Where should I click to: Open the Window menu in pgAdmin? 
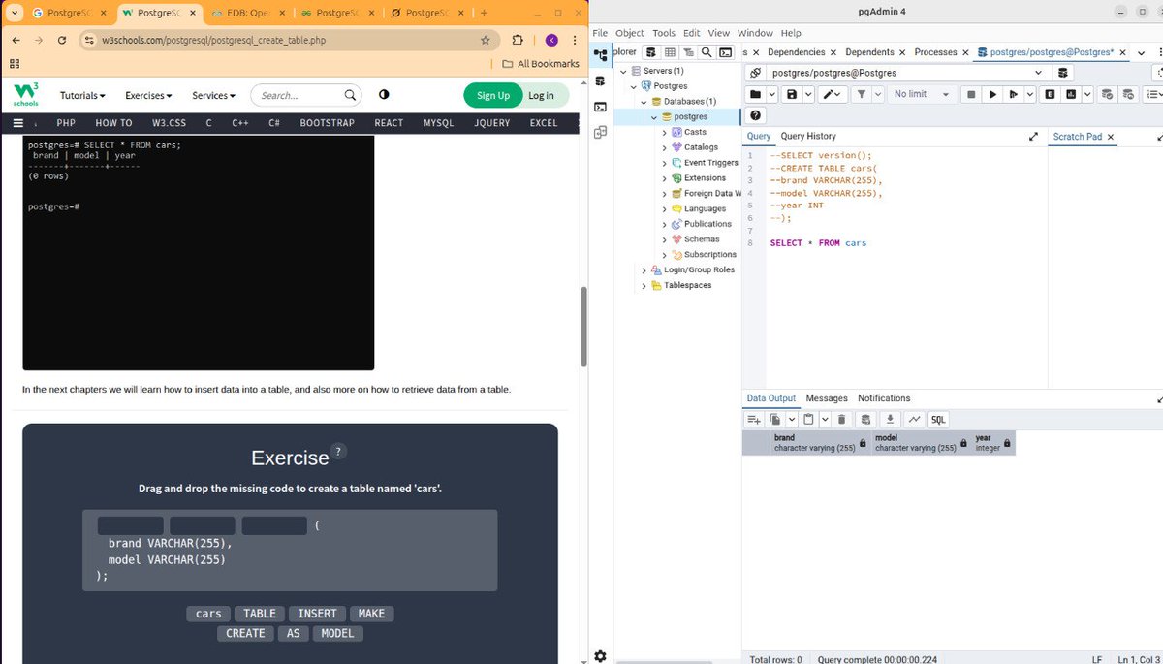click(755, 33)
